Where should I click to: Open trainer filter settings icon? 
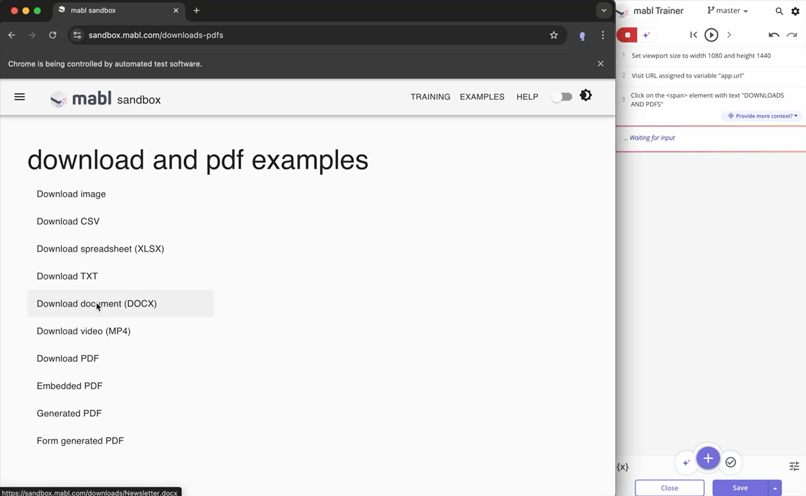click(x=794, y=466)
